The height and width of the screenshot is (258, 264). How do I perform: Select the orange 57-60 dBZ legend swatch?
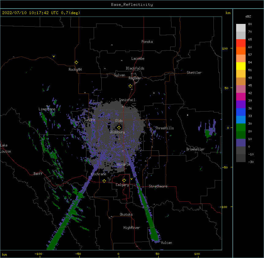pos(241,51)
